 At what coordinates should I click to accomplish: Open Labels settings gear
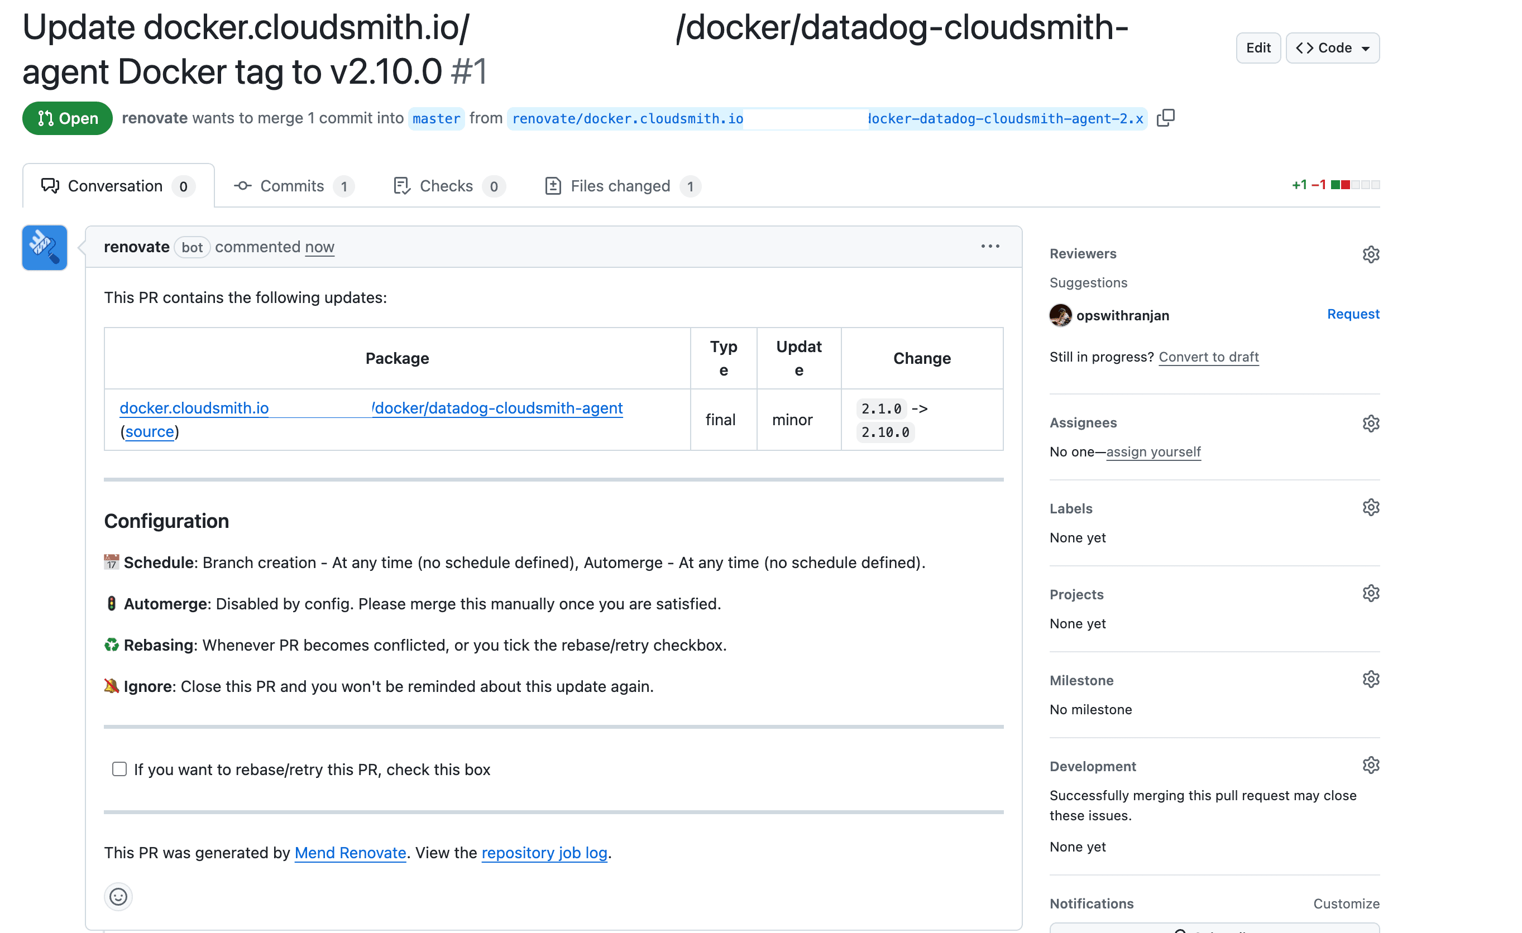click(x=1370, y=508)
